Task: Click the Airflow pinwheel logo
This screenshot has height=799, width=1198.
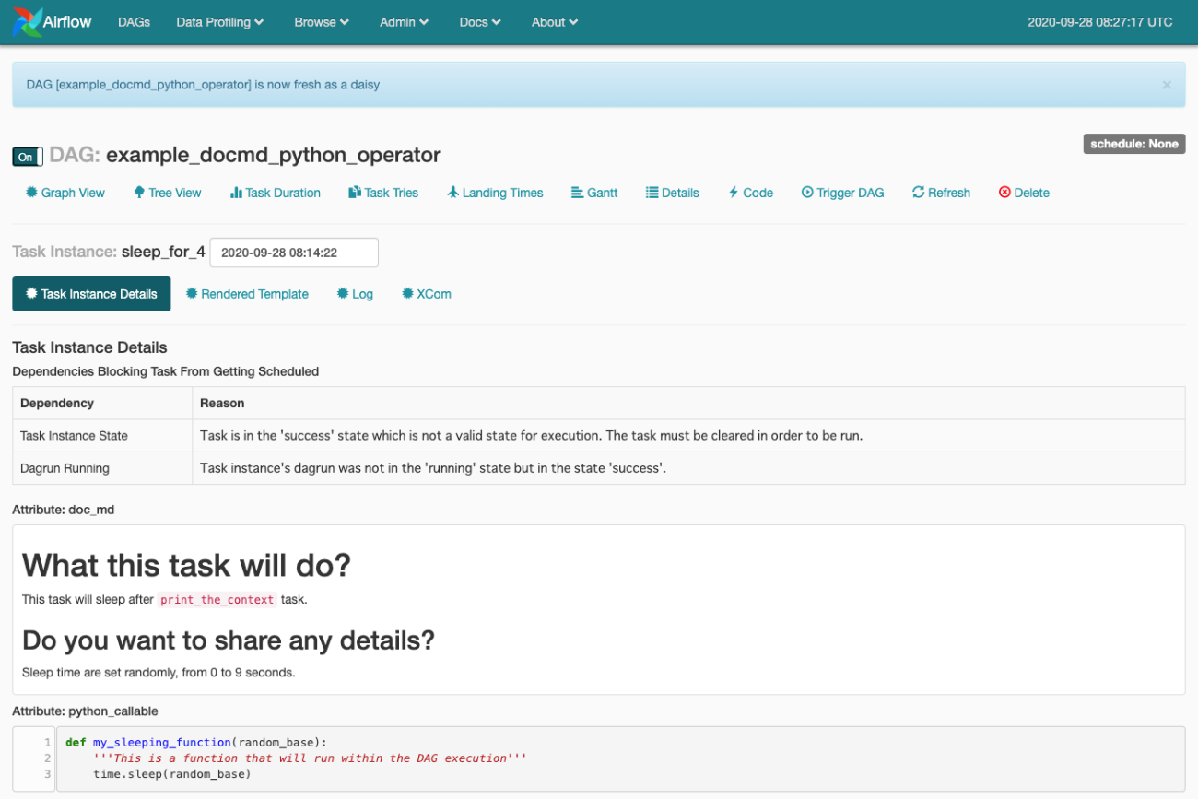Action: coord(28,22)
